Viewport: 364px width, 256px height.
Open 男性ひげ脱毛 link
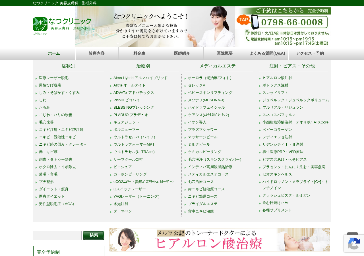[x=50, y=85]
